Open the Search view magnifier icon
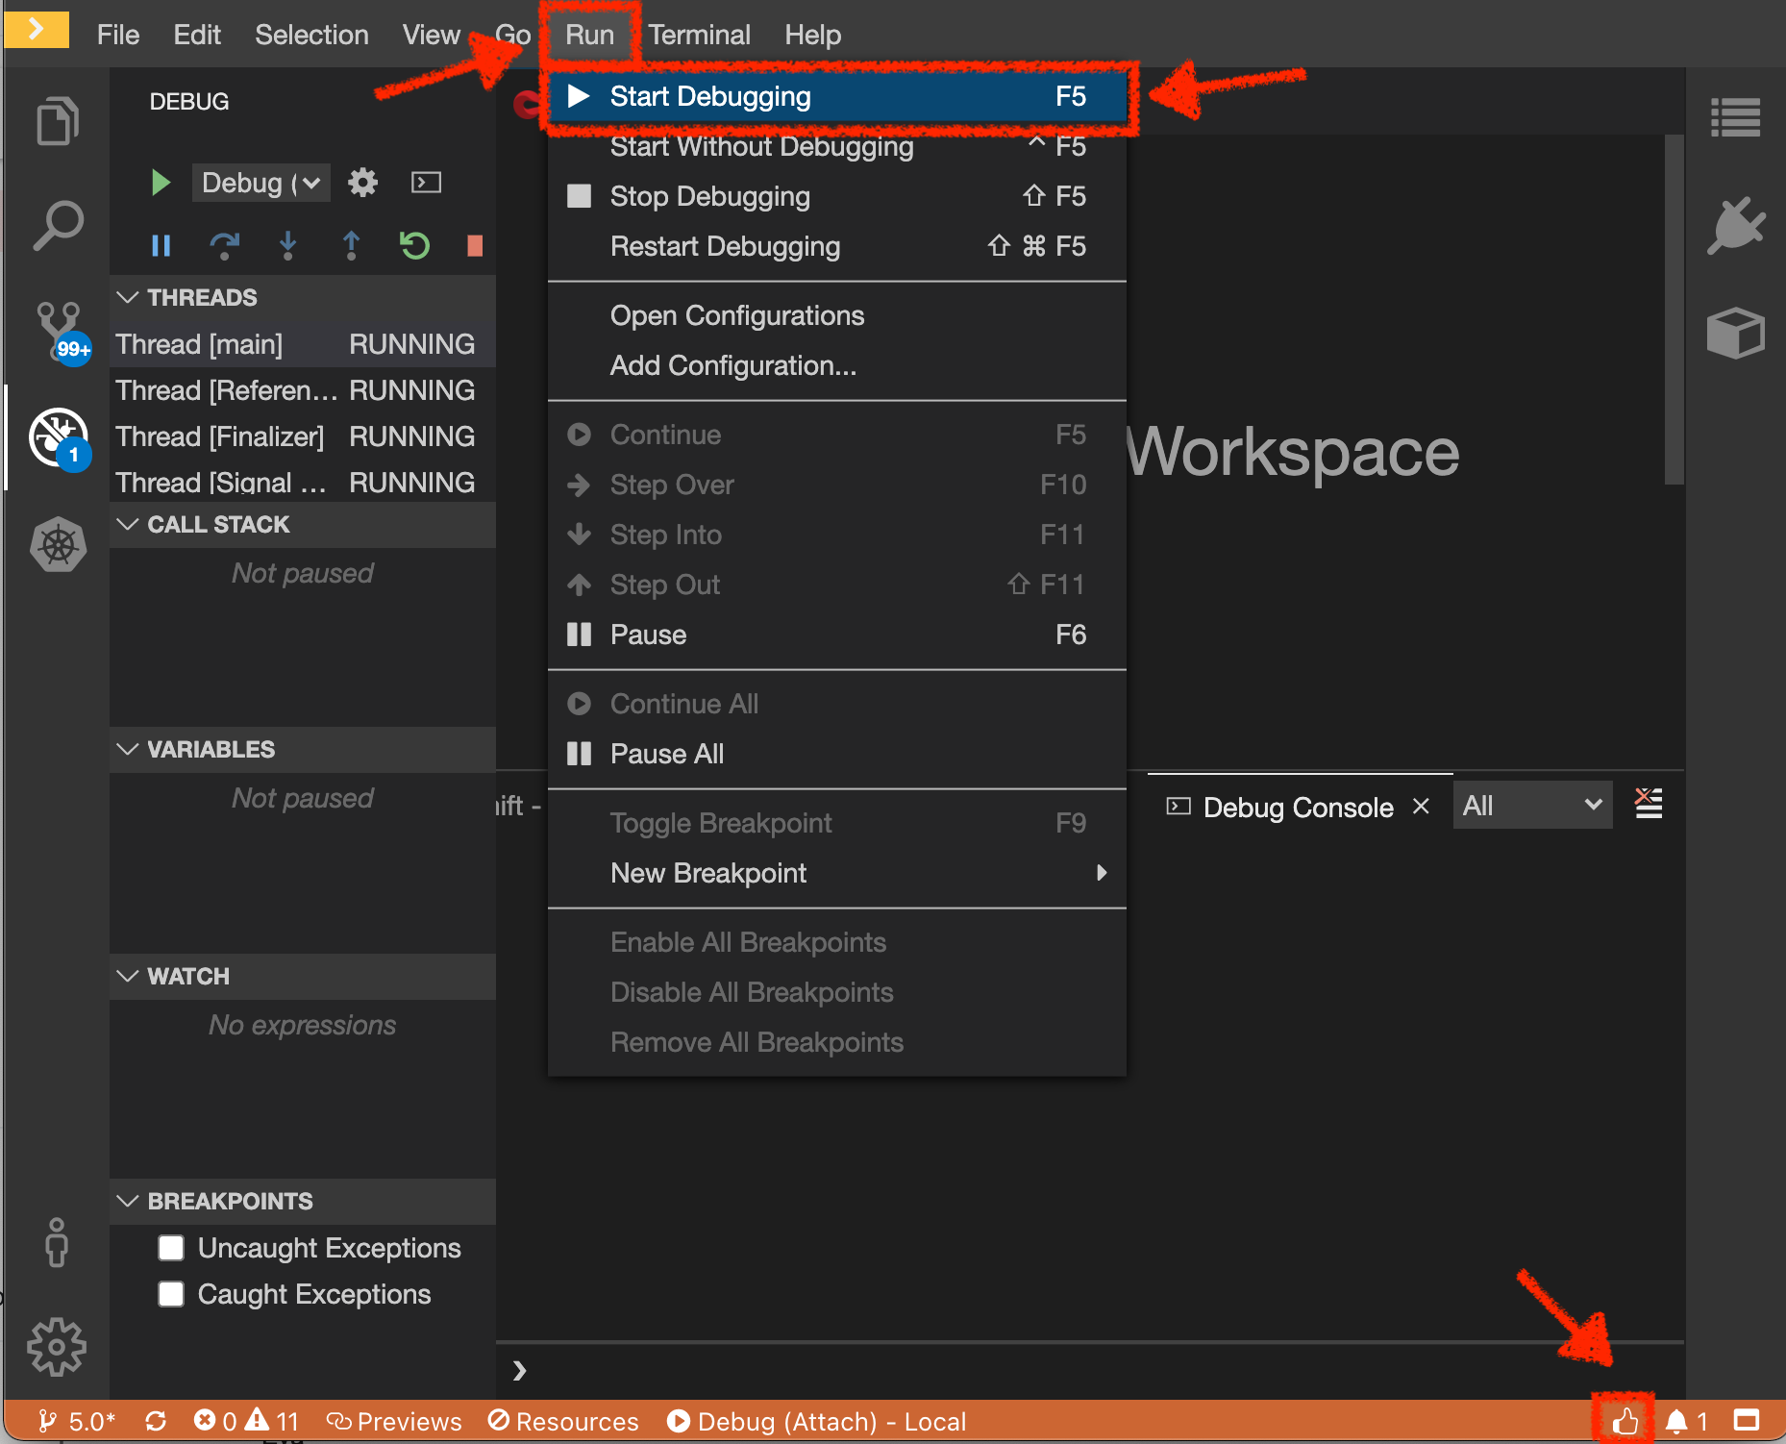1786x1444 pixels. [57, 226]
